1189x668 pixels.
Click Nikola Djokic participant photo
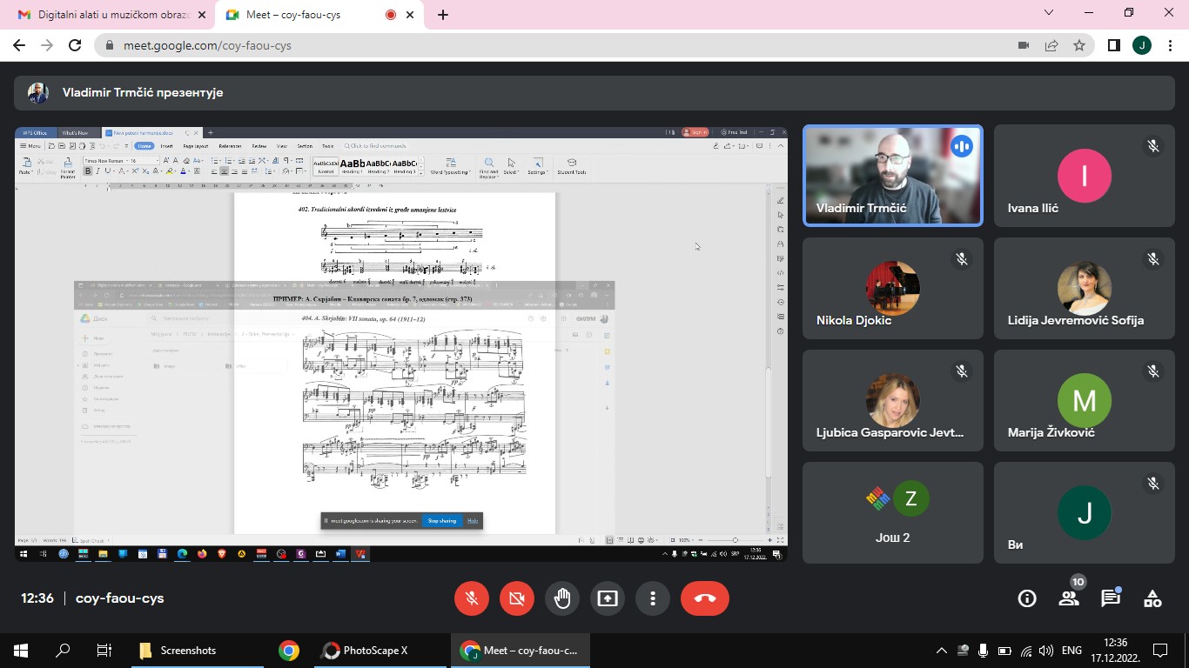[x=892, y=288]
